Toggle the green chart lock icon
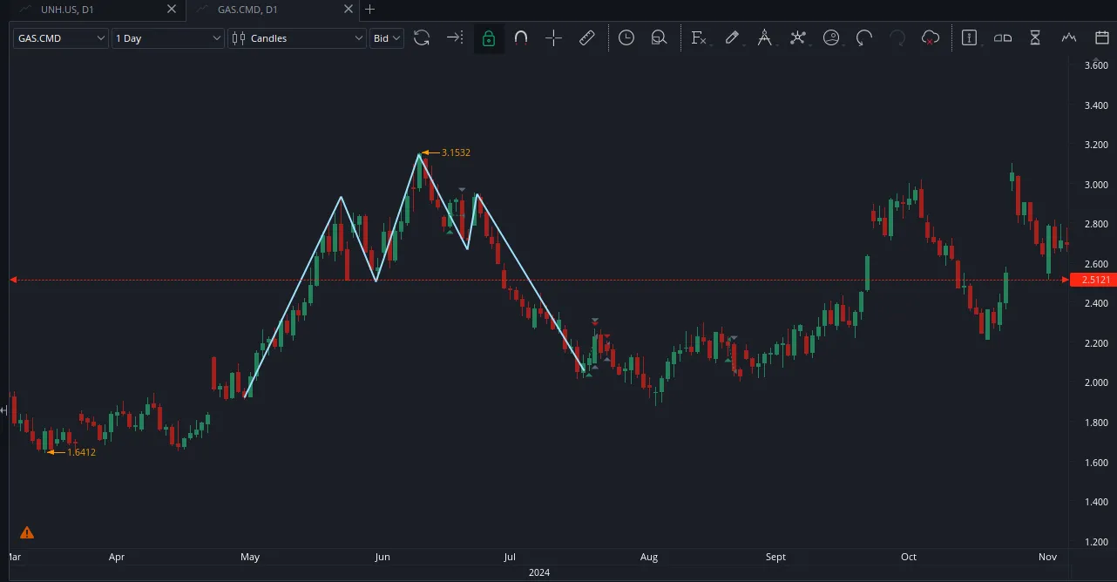 (x=488, y=37)
